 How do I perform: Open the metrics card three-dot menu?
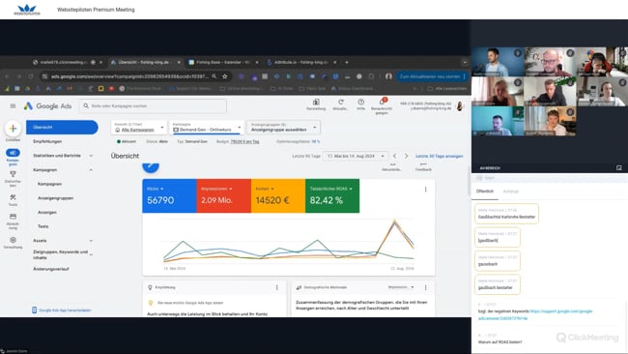pos(425,190)
